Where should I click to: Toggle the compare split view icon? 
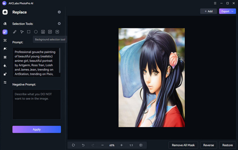point(141,145)
